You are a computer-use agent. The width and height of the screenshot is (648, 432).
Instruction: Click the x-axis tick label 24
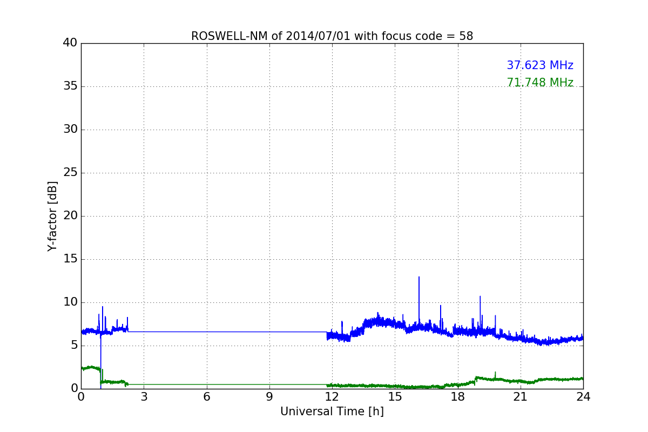click(583, 397)
